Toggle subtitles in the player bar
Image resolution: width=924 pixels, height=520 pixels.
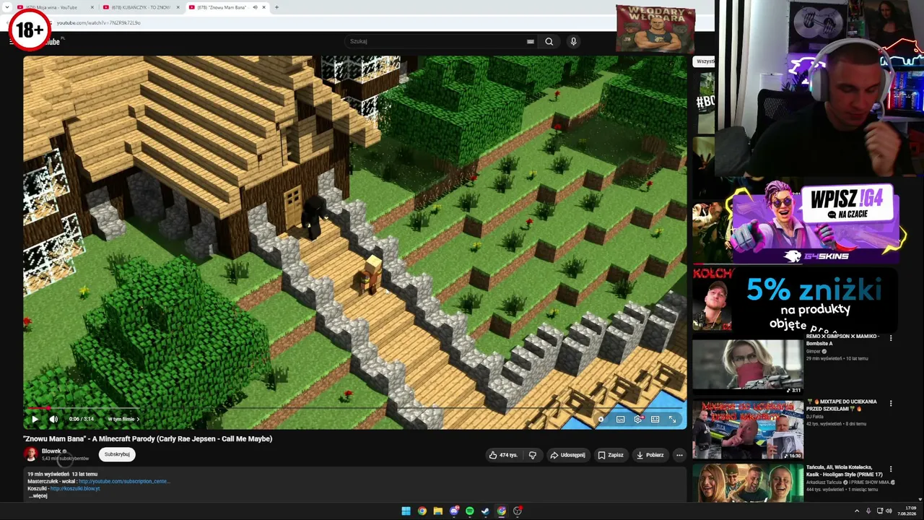pos(620,419)
